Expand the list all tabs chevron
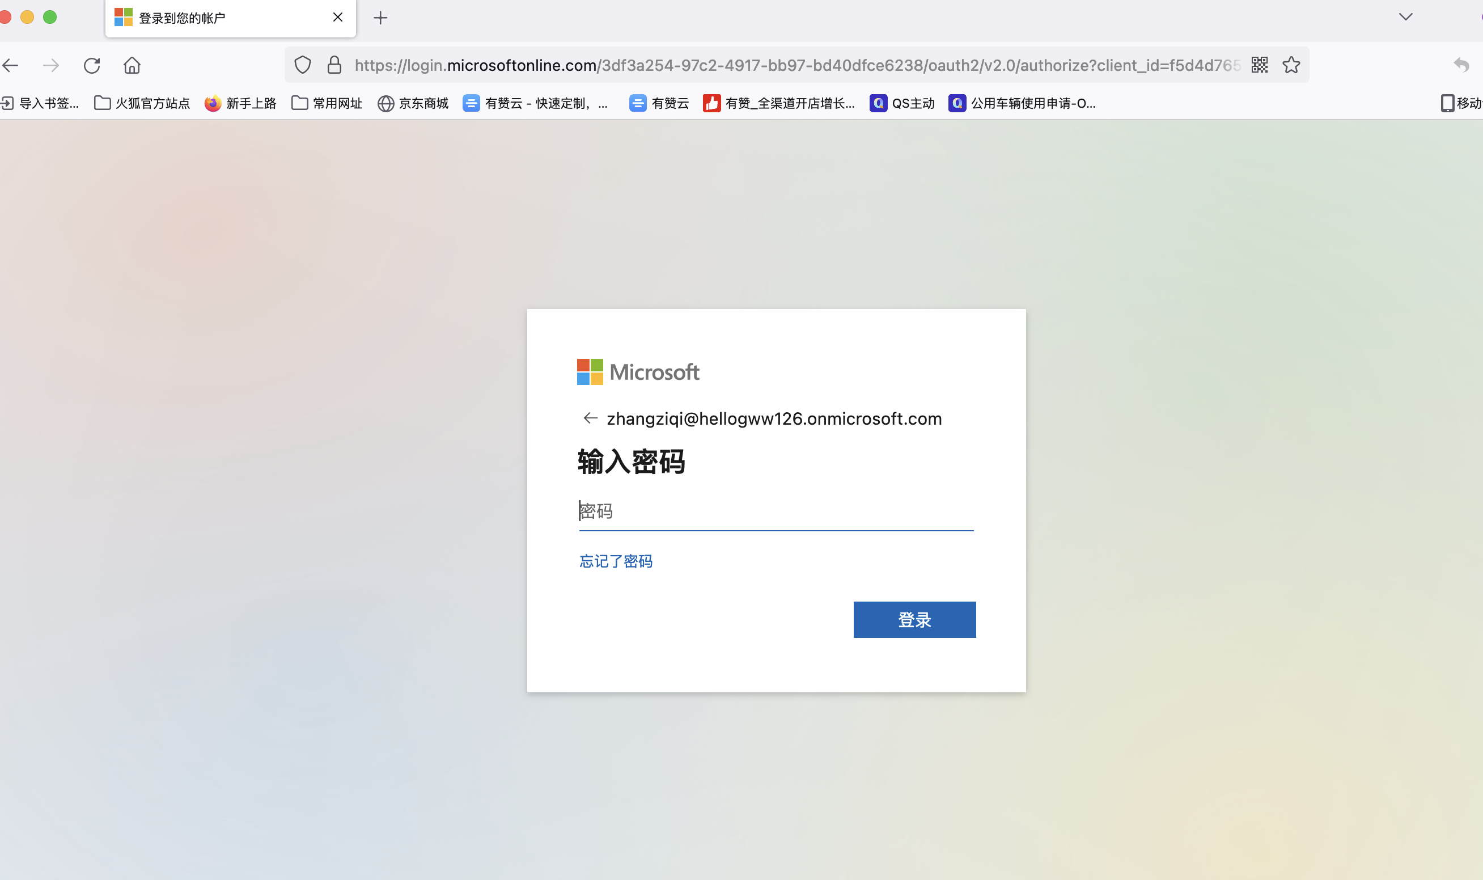Screen dimensions: 1483x880 [x=1406, y=17]
